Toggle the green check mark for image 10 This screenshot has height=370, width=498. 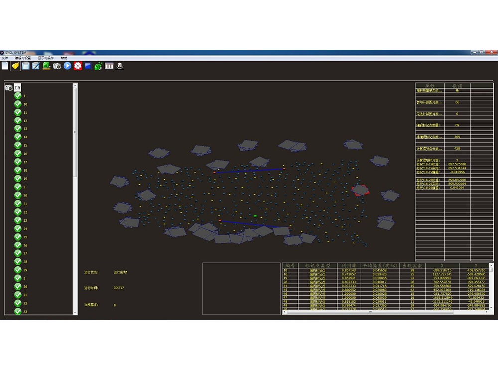click(x=18, y=104)
